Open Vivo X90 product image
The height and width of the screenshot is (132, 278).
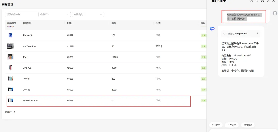[10, 67]
